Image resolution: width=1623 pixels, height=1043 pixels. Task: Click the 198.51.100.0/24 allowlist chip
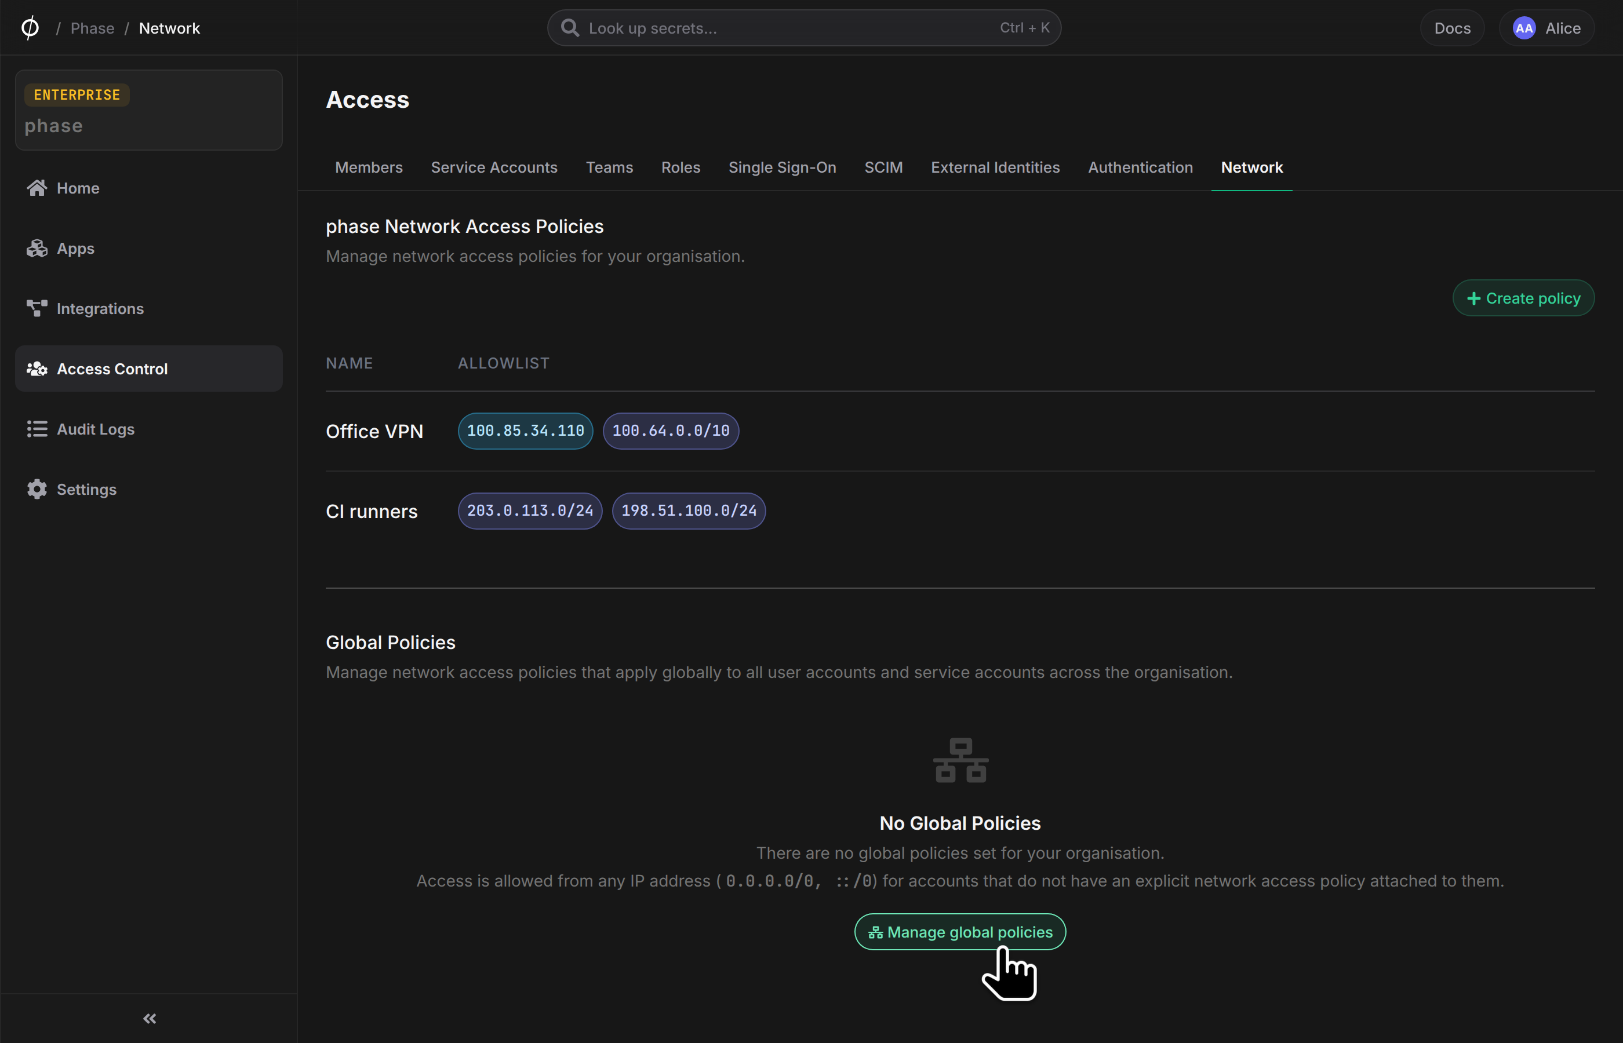[x=689, y=510]
